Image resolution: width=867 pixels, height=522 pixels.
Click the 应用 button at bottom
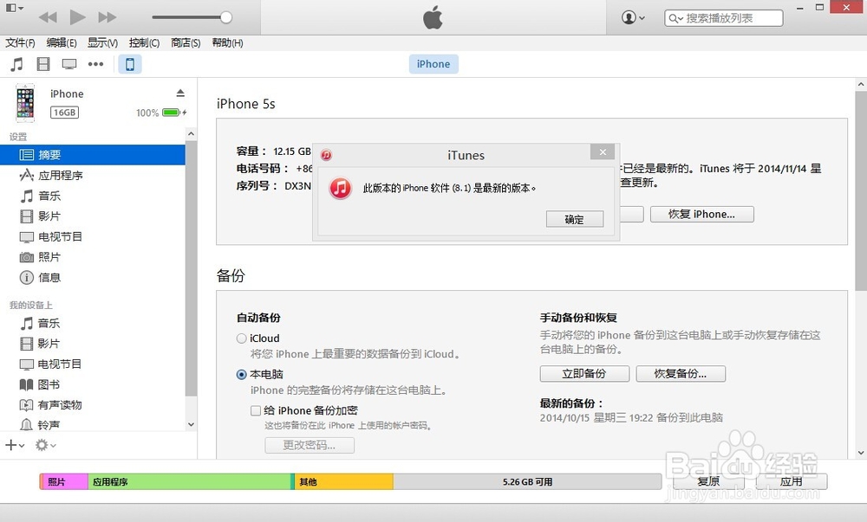(792, 481)
